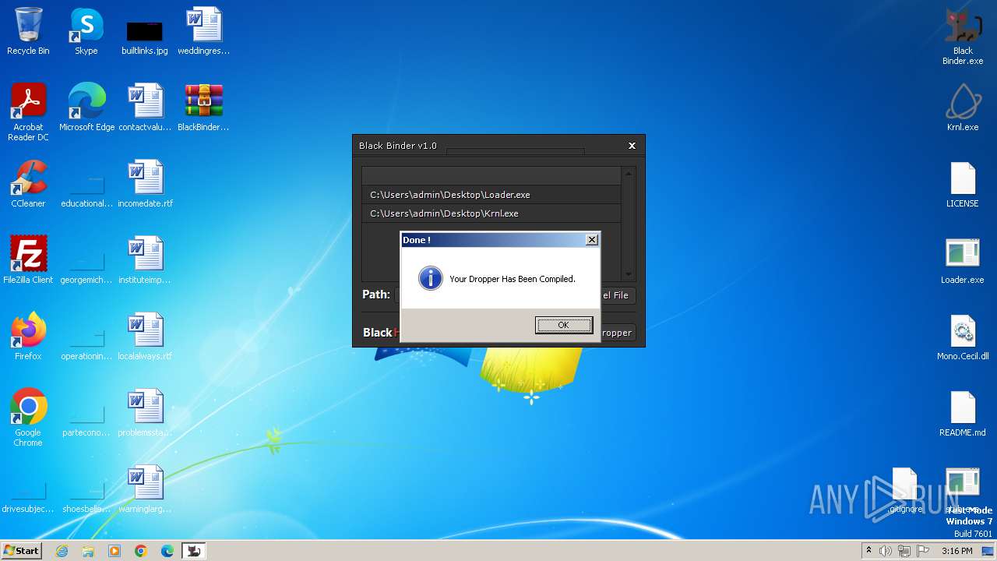Close the Done message dialog
This screenshot has height=561, width=997.
pos(592,240)
